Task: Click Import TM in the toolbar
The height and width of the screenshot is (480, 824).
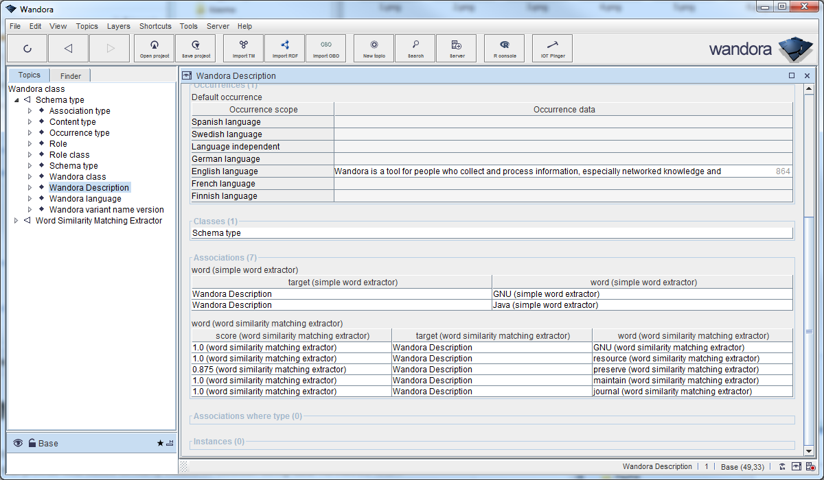Action: click(244, 49)
